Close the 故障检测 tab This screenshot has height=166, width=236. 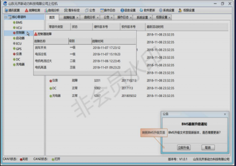[77, 17]
